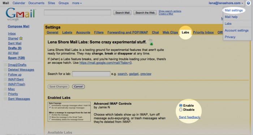Click Show search options link

(170, 11)
